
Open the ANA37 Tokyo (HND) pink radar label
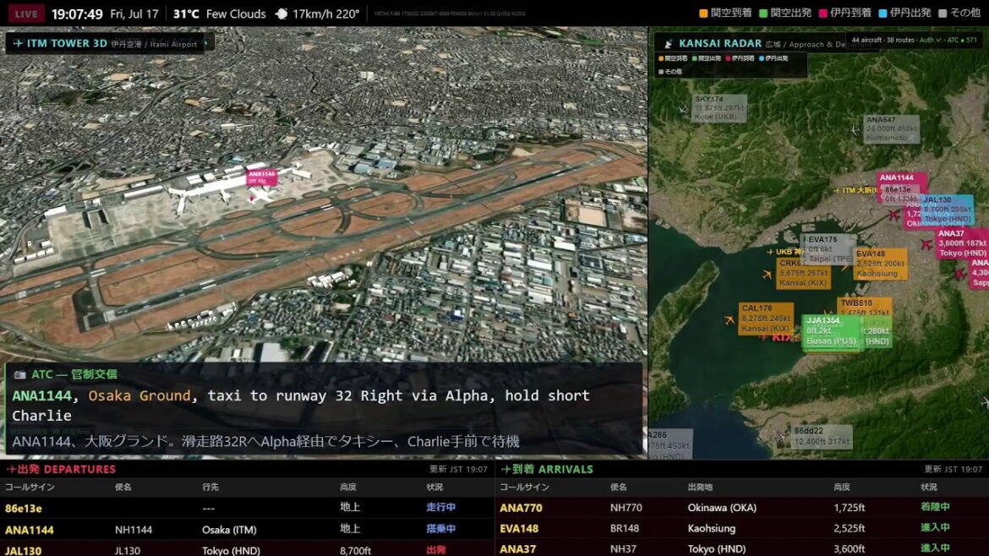963,243
